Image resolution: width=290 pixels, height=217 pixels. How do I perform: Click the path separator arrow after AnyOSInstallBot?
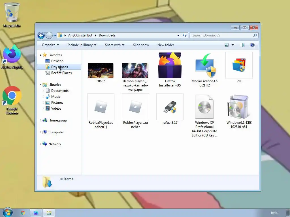(96, 35)
